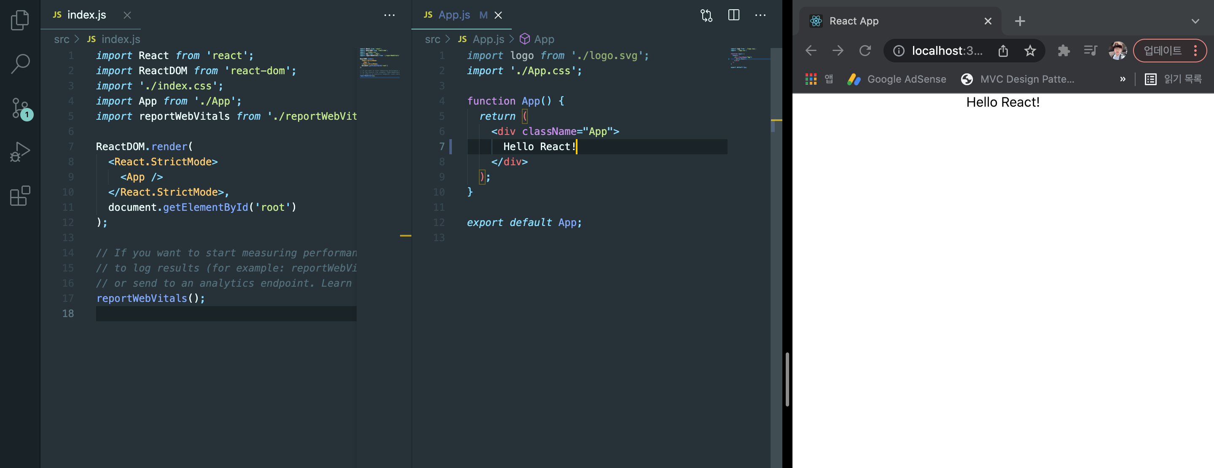Screen dimensions: 1214x468
Task: Reload the localhost page in Chrome
Action: click(865, 51)
